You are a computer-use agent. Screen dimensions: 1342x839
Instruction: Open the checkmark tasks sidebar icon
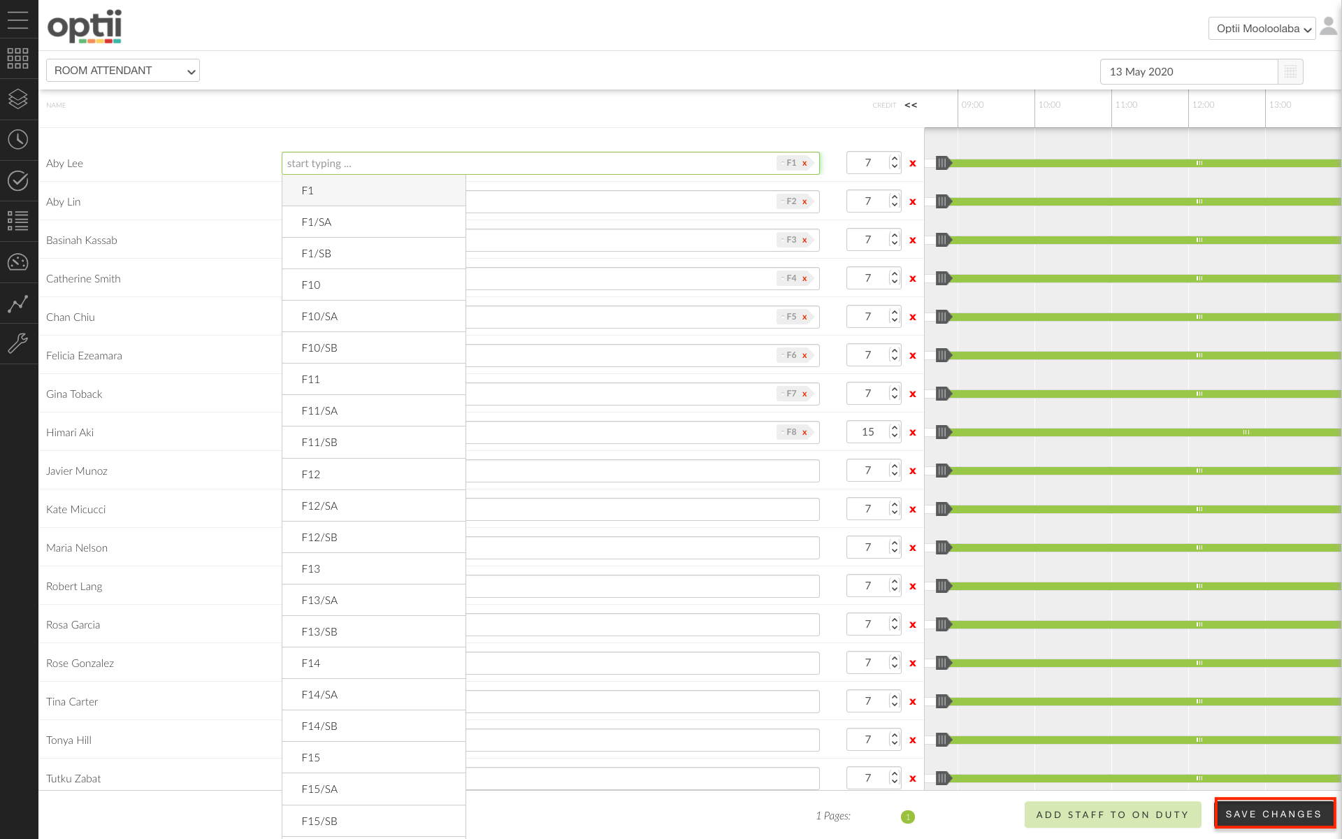coord(18,180)
